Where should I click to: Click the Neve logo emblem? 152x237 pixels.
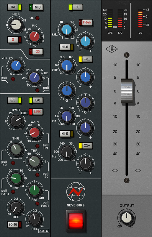click(76, 192)
